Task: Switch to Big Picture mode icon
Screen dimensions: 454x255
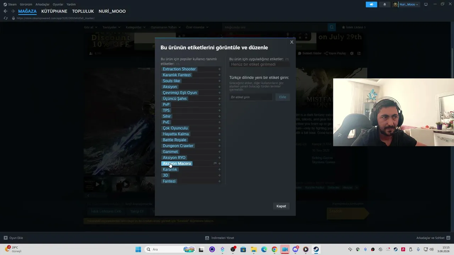Action: click(426, 5)
